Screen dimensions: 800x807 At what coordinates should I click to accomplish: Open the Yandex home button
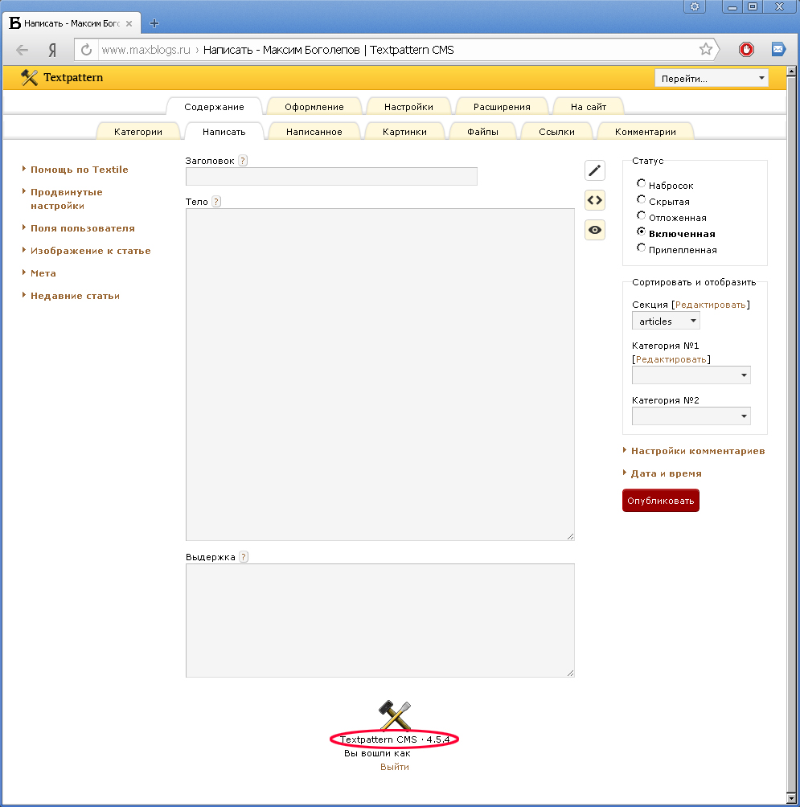point(52,50)
